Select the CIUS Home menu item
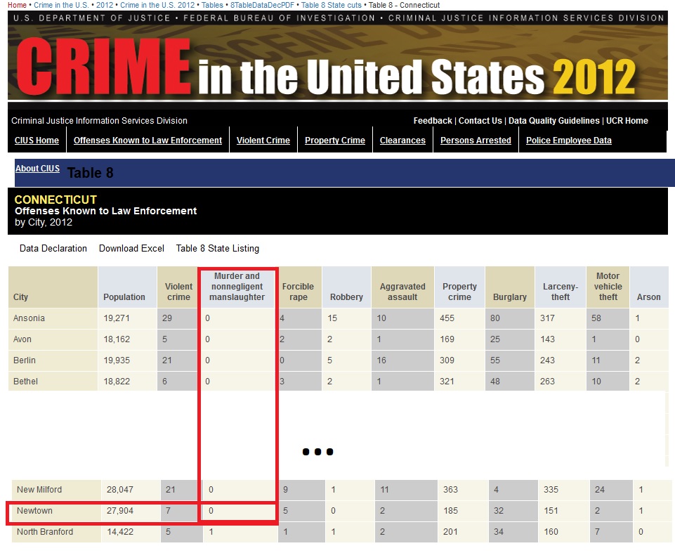The height and width of the screenshot is (553, 675). pos(37,141)
